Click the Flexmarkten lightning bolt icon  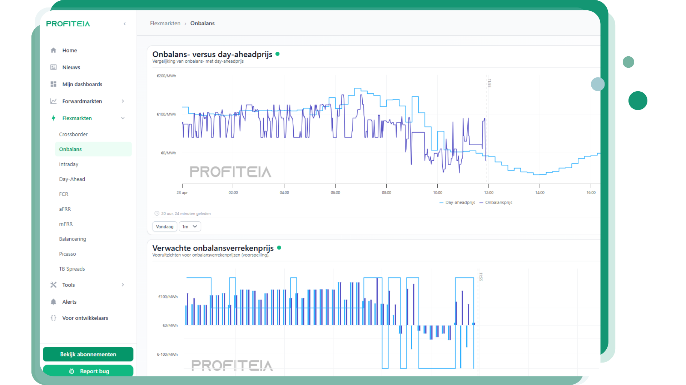click(x=54, y=118)
